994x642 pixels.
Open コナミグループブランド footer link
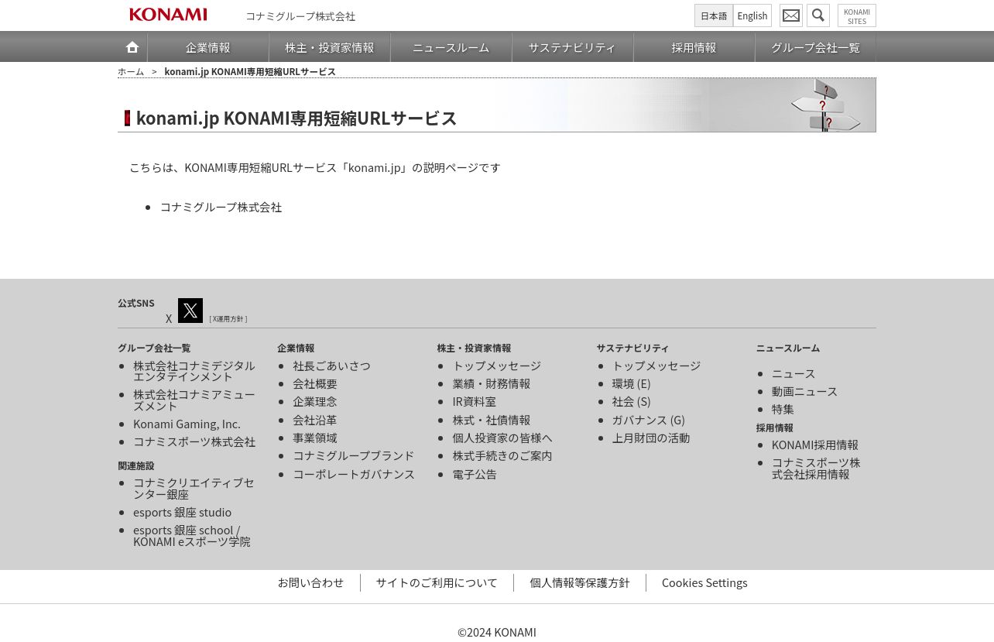pos(353,455)
